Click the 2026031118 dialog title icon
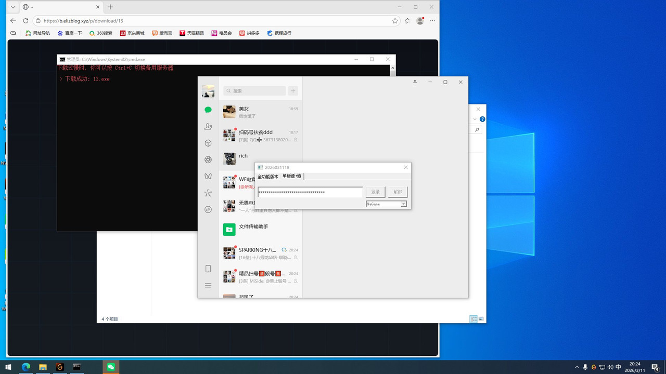This screenshot has height=374, width=666. click(x=261, y=167)
